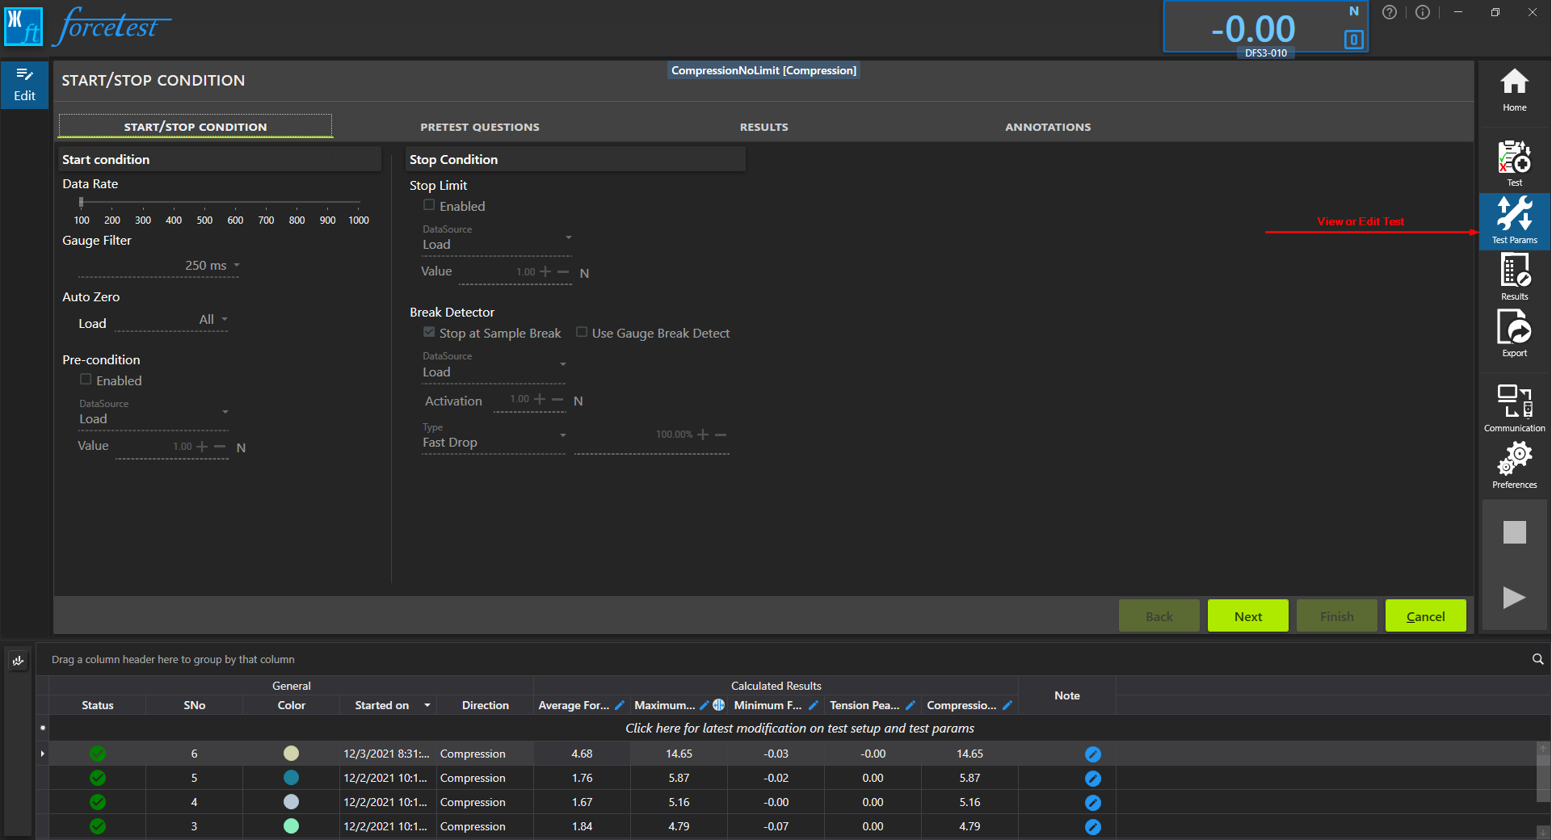Screen dimensions: 1552x840
Task: Click the status checkmark of sample 6
Action: point(98,754)
